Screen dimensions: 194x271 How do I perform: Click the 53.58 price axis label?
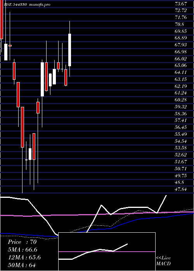point(181,148)
